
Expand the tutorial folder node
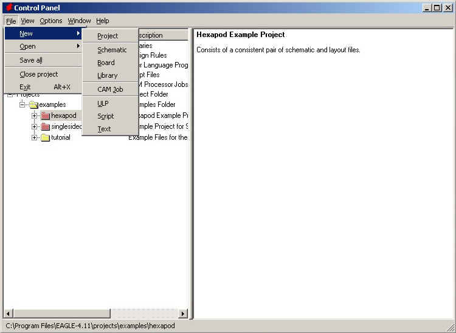click(x=34, y=137)
